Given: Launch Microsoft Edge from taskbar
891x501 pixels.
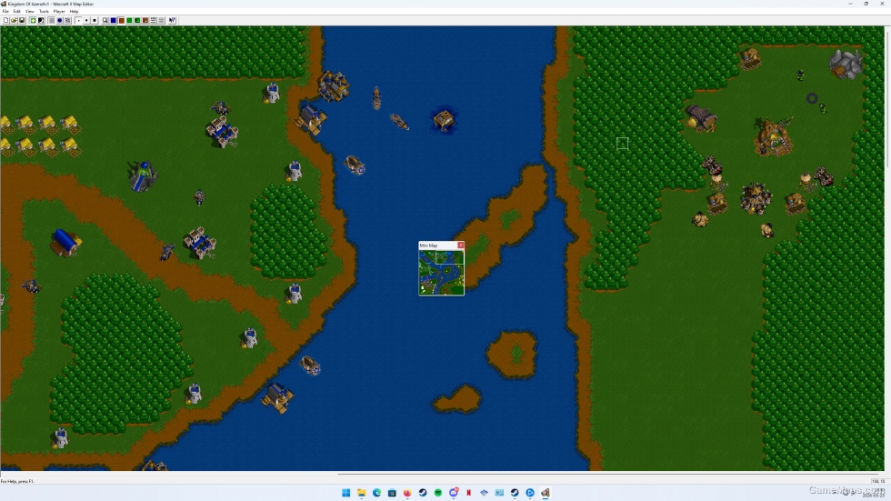Looking at the screenshot, I should [376, 493].
